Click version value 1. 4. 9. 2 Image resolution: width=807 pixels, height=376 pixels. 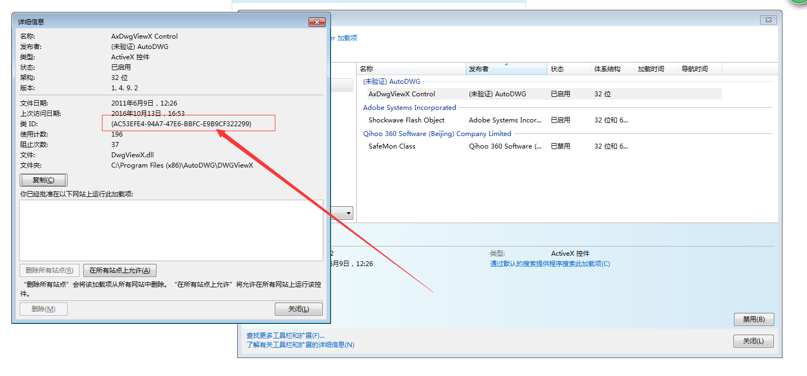[124, 88]
